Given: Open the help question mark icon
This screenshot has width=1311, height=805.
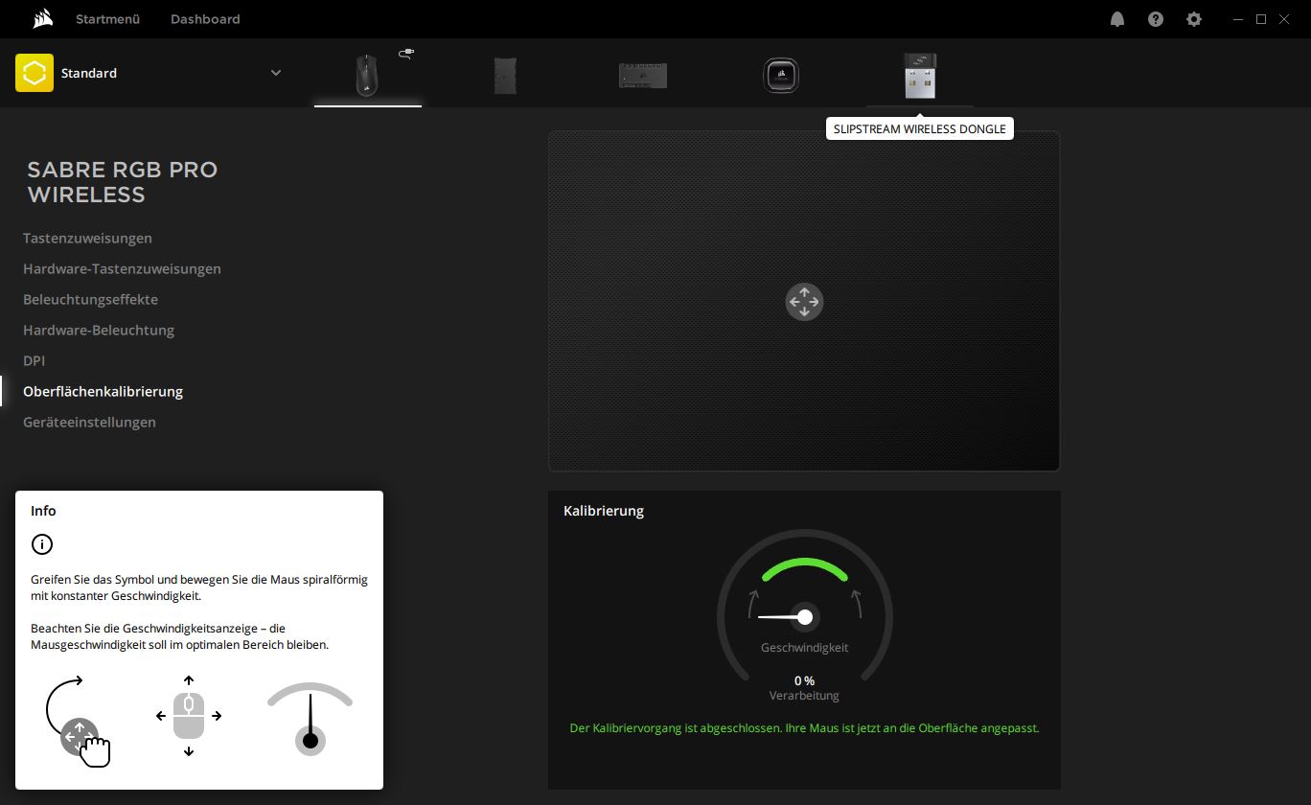Looking at the screenshot, I should [x=1156, y=19].
